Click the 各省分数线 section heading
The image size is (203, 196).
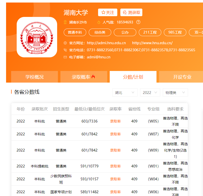tap(27, 92)
